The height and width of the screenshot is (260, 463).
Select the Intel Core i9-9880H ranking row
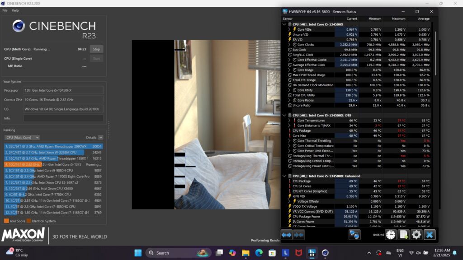[53, 170]
